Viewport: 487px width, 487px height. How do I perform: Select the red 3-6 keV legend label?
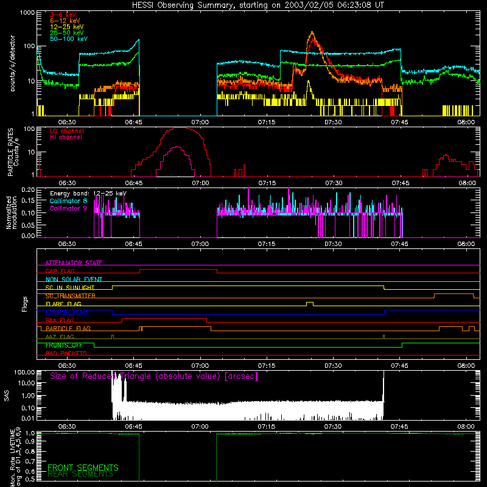[63, 15]
